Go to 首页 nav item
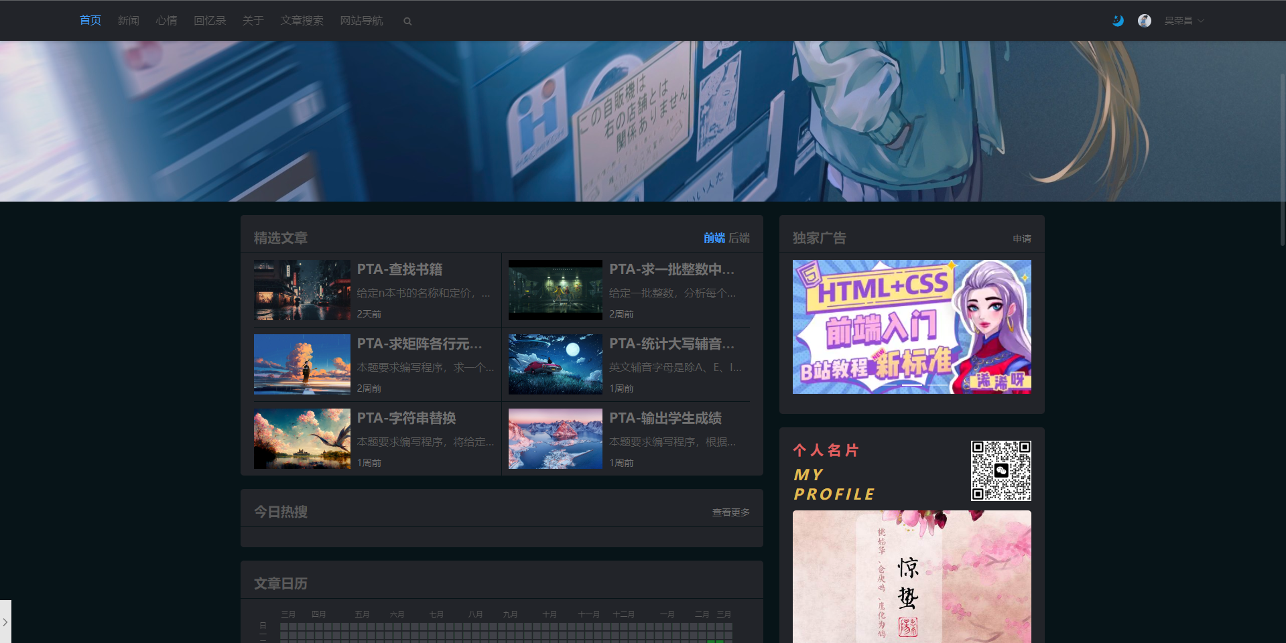The image size is (1286, 643). [x=90, y=21]
